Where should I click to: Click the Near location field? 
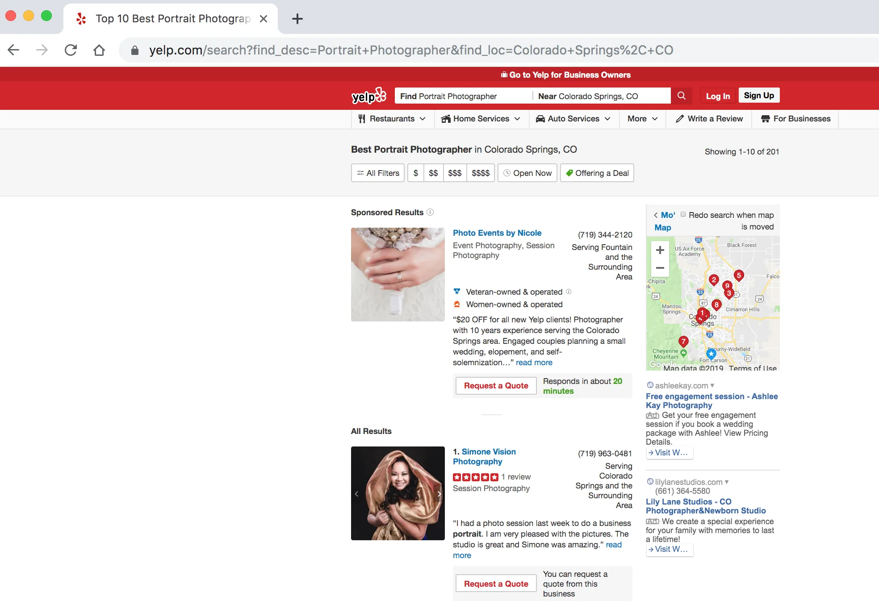[602, 96]
